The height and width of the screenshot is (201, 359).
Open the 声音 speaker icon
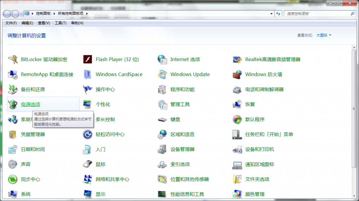coord(13,164)
